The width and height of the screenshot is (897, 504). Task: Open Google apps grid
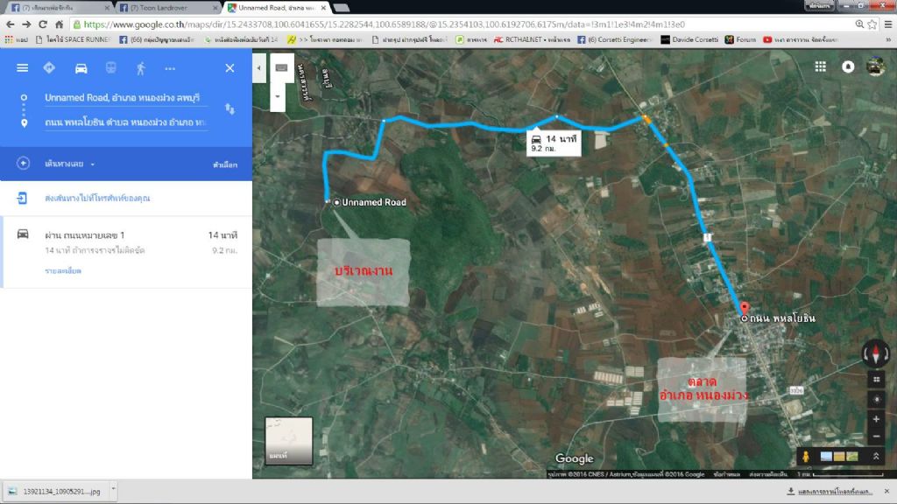[x=821, y=66]
